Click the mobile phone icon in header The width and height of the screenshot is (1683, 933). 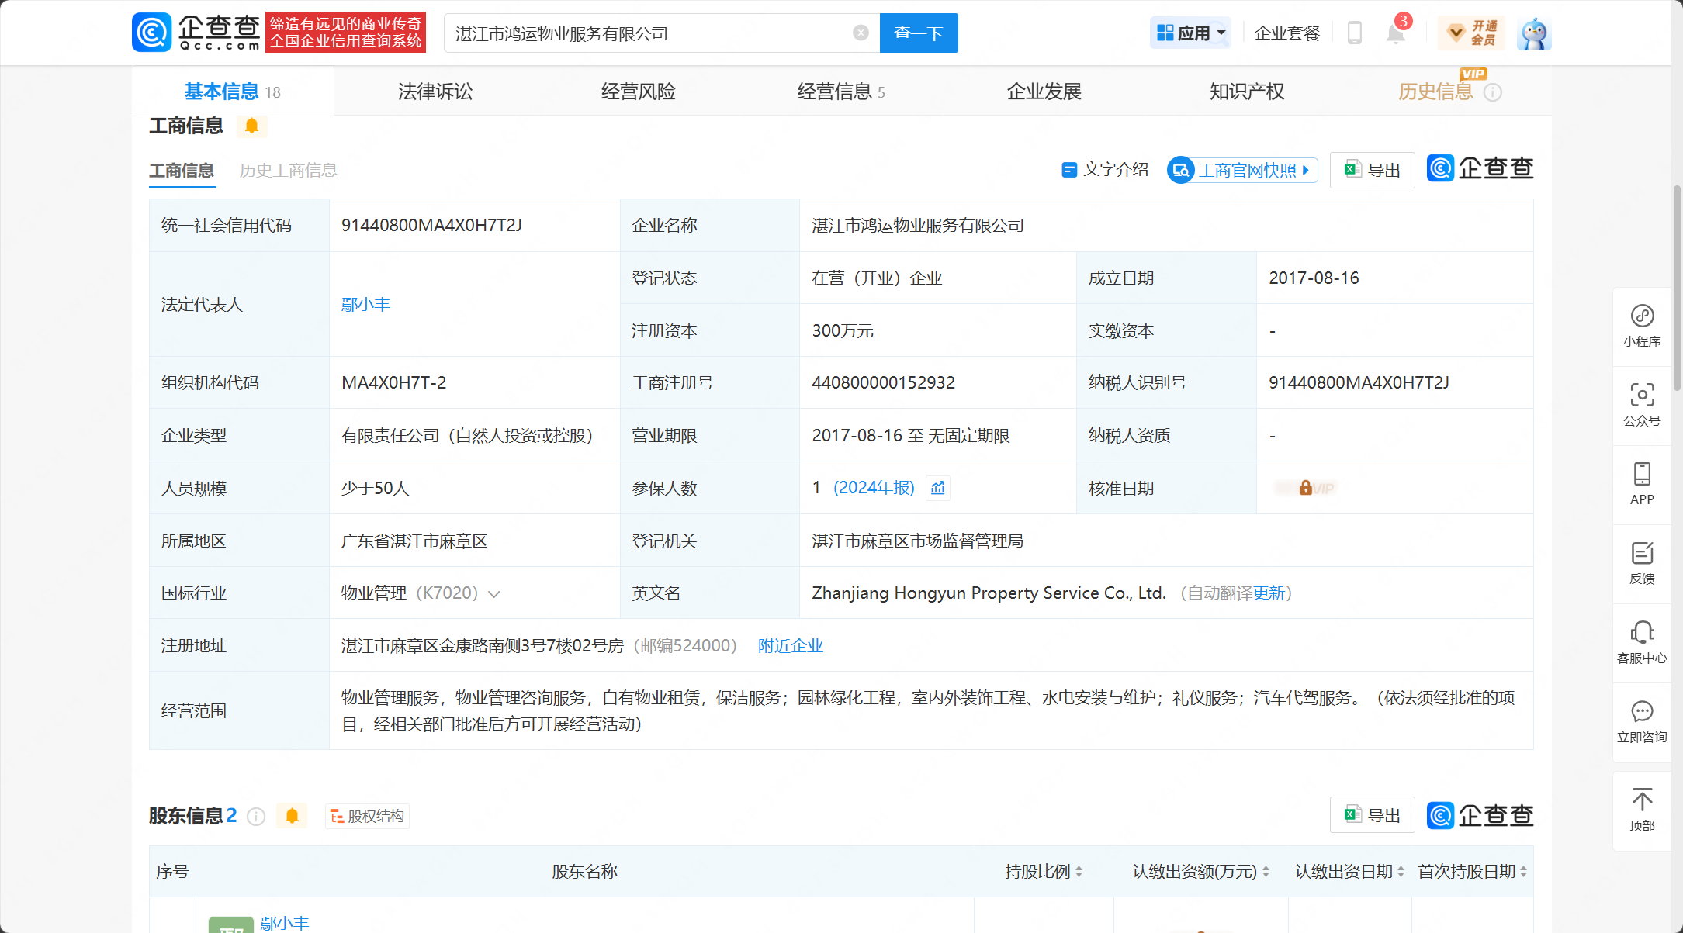coord(1355,33)
